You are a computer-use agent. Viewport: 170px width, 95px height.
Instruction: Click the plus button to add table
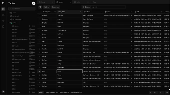(x=33, y=3)
